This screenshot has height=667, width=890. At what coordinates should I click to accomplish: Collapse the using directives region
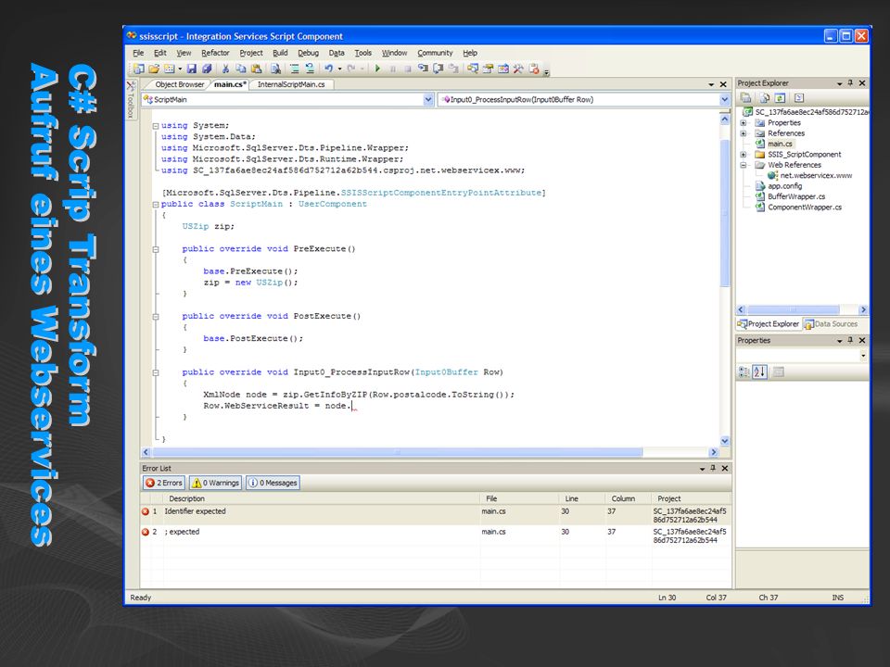coord(156,126)
